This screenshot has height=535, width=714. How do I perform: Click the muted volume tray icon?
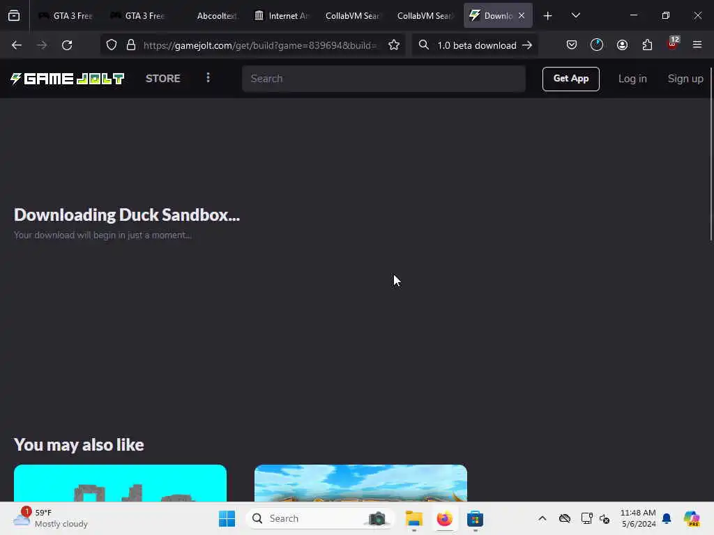pyautogui.click(x=605, y=518)
